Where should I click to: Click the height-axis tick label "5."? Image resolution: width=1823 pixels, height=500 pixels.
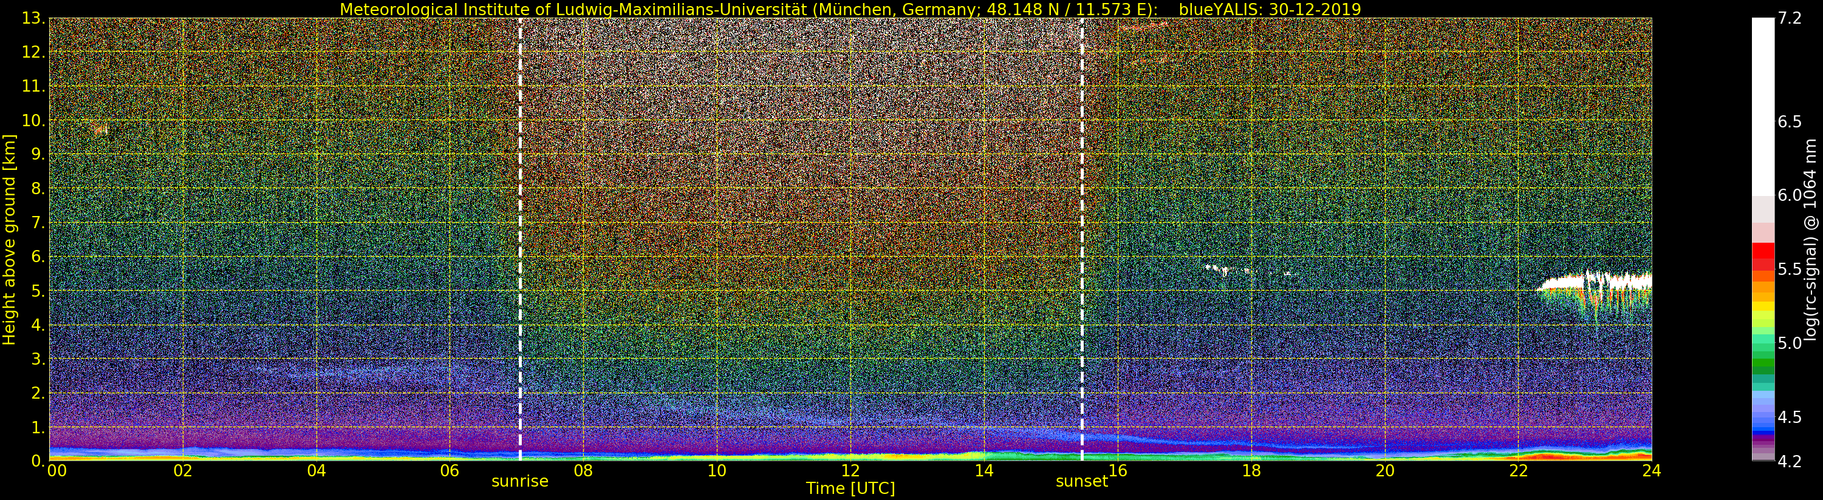point(38,291)
